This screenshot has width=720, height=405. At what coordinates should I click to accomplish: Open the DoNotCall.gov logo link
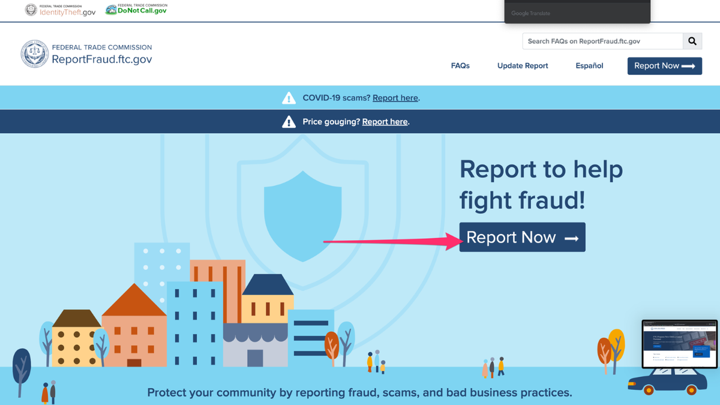click(136, 9)
